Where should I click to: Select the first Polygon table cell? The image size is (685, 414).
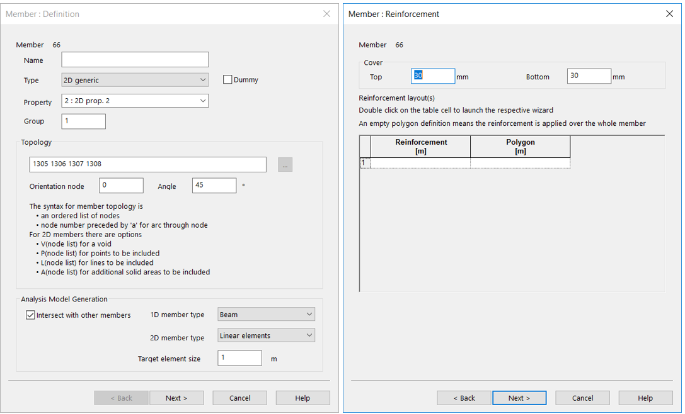point(520,163)
